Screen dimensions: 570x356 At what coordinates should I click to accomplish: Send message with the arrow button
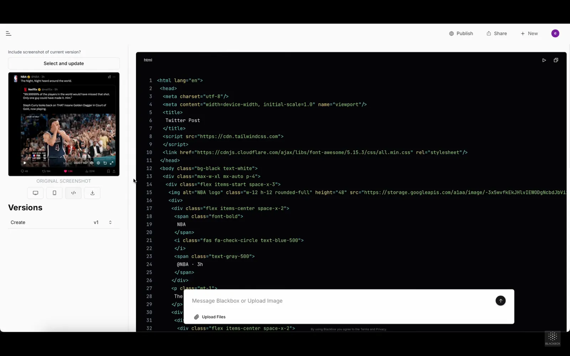point(501,301)
